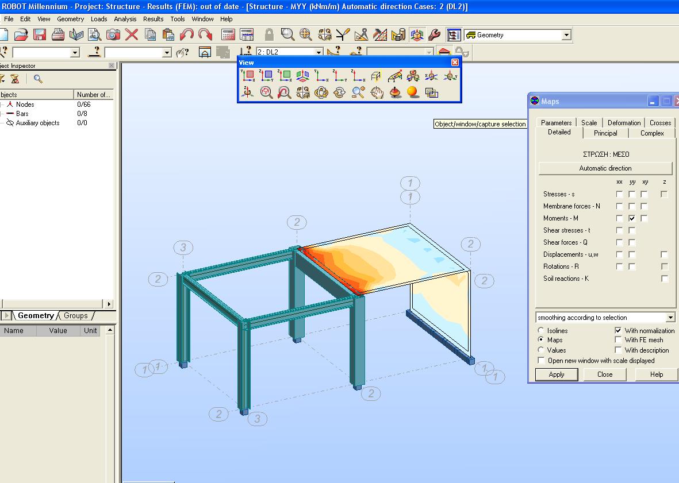Open the Results menu
This screenshot has width=679, height=483.
(154, 19)
